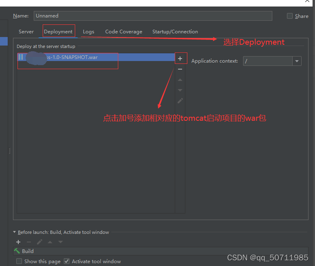Image resolution: width=315 pixels, height=266 pixels.
Task: Switch to the Server tab
Action: [26, 32]
